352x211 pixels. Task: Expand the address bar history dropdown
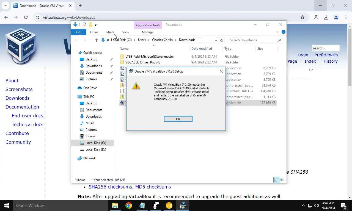pyautogui.click(x=216, y=40)
